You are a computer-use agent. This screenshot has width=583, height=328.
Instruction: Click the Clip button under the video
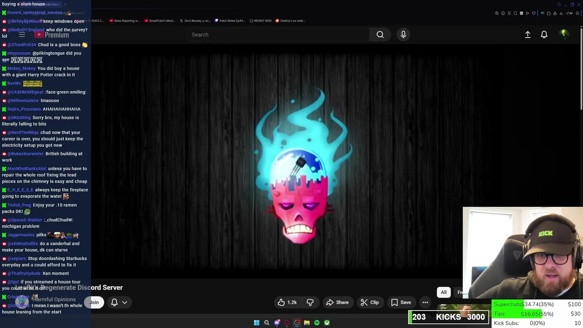tap(370, 302)
